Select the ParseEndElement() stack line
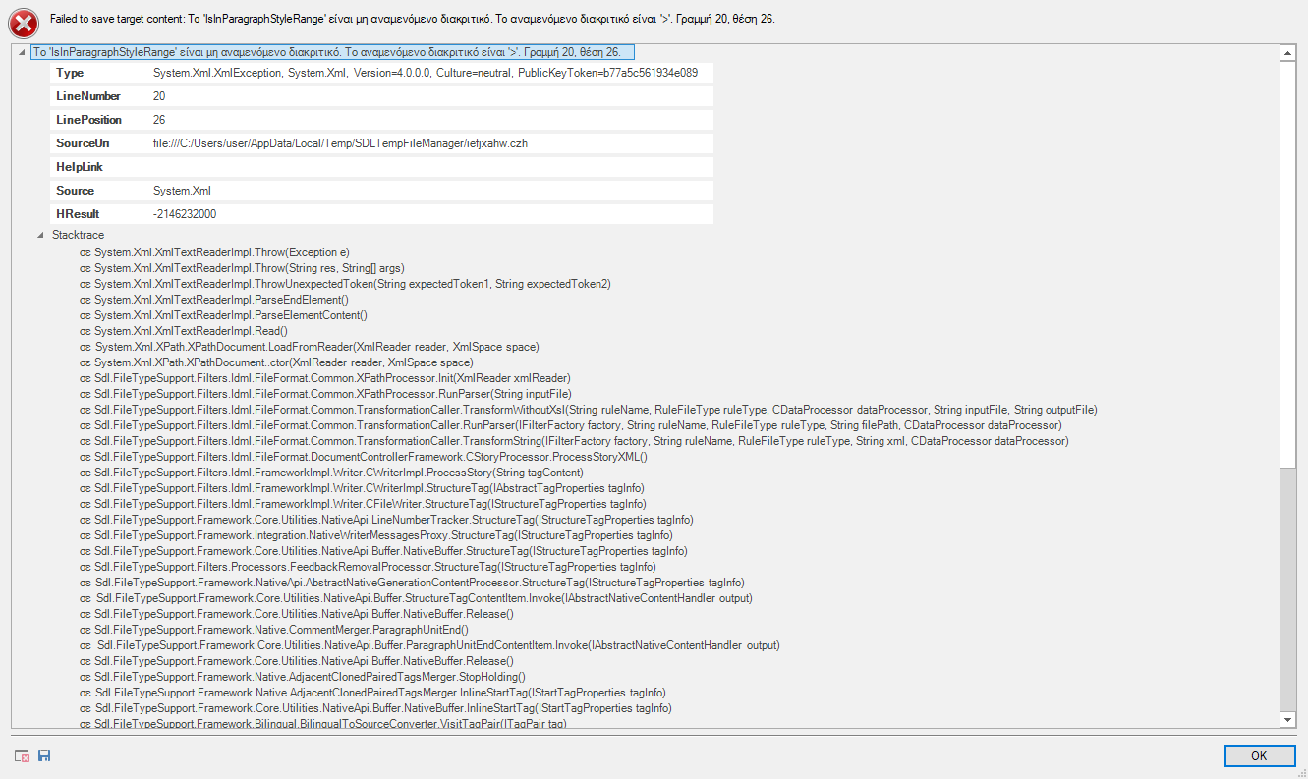The image size is (1308, 779). click(214, 300)
